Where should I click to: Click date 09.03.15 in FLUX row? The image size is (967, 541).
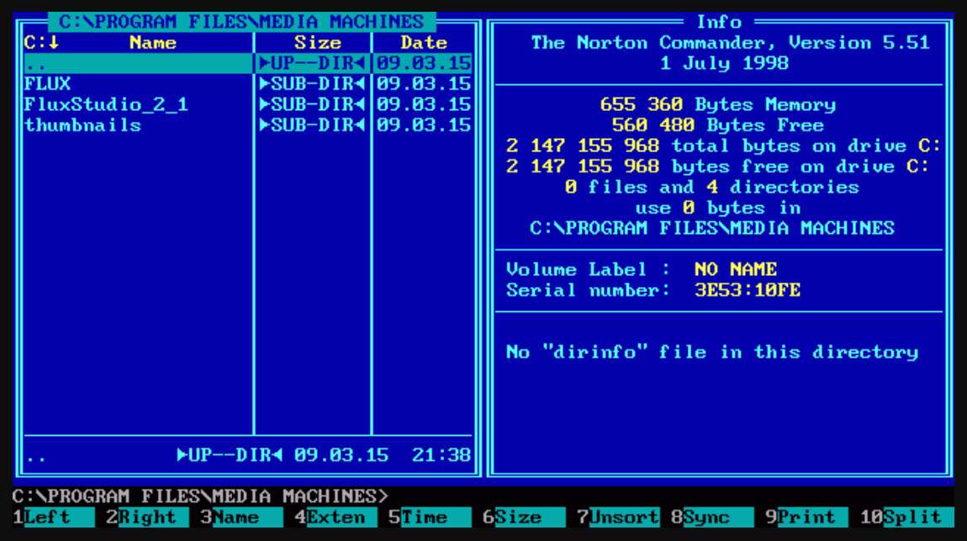[424, 84]
